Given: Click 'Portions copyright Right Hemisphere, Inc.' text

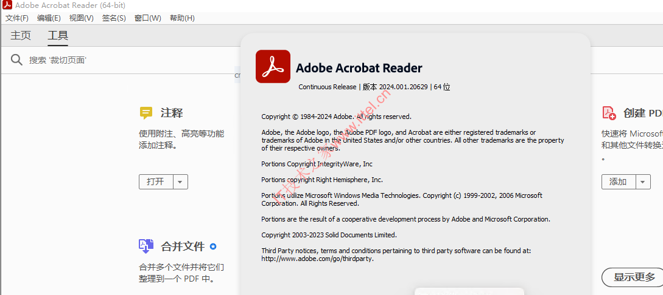Looking at the screenshot, I should 322,180.
